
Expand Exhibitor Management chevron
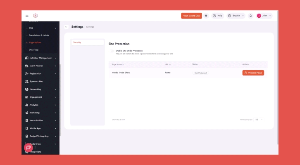click(55, 58)
